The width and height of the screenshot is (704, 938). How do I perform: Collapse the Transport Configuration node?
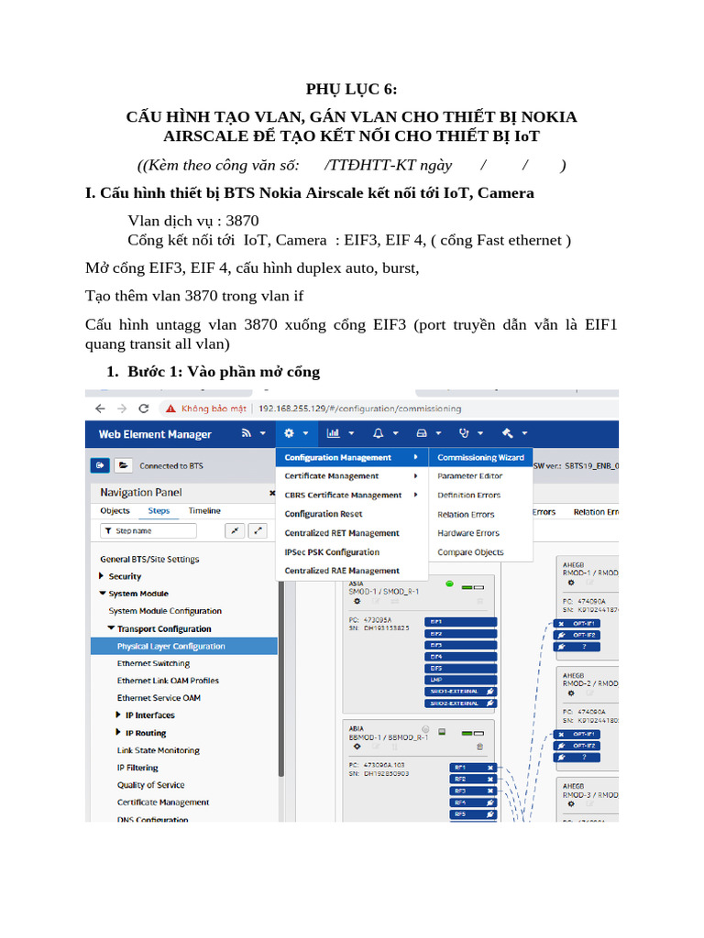(x=111, y=628)
